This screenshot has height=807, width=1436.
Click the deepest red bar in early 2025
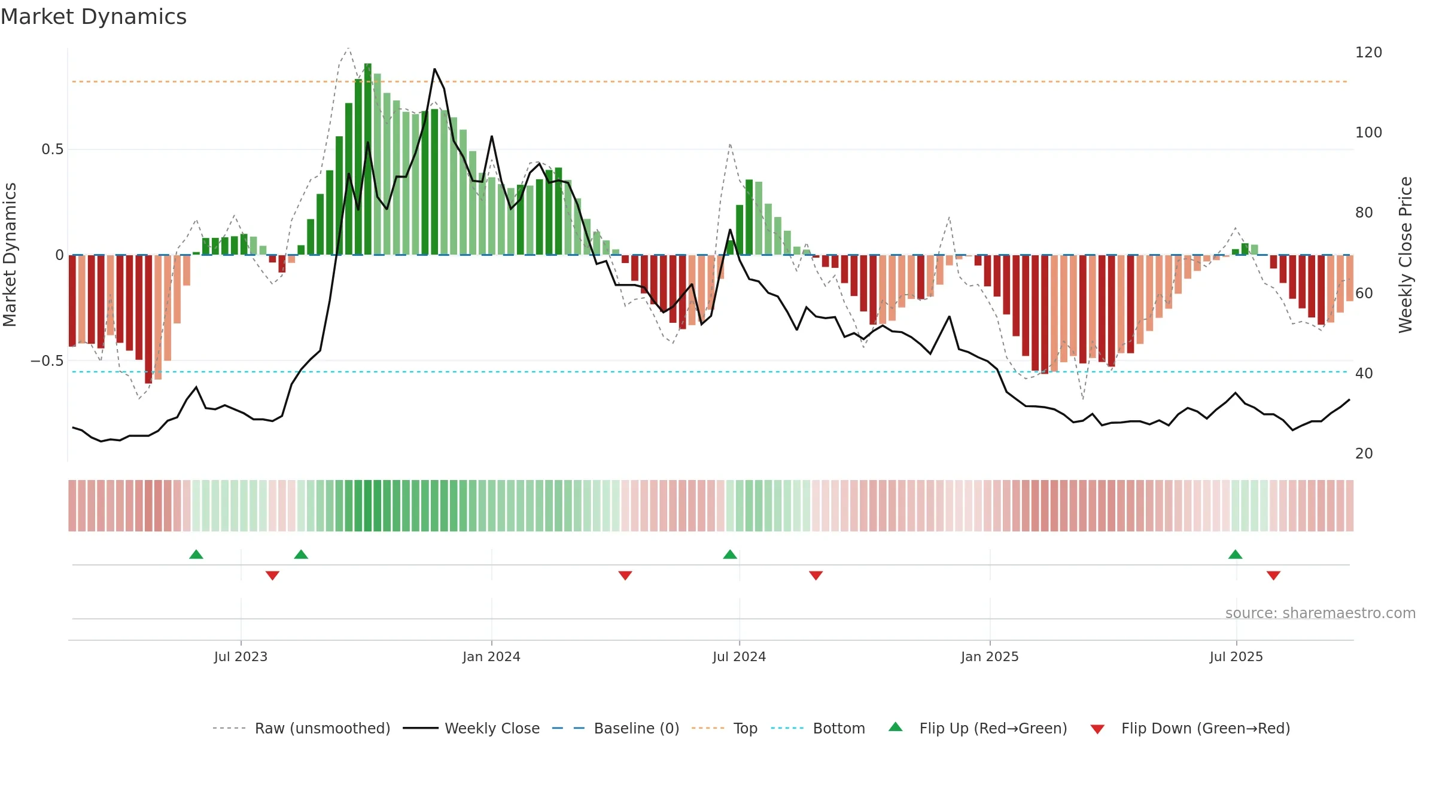[1045, 314]
